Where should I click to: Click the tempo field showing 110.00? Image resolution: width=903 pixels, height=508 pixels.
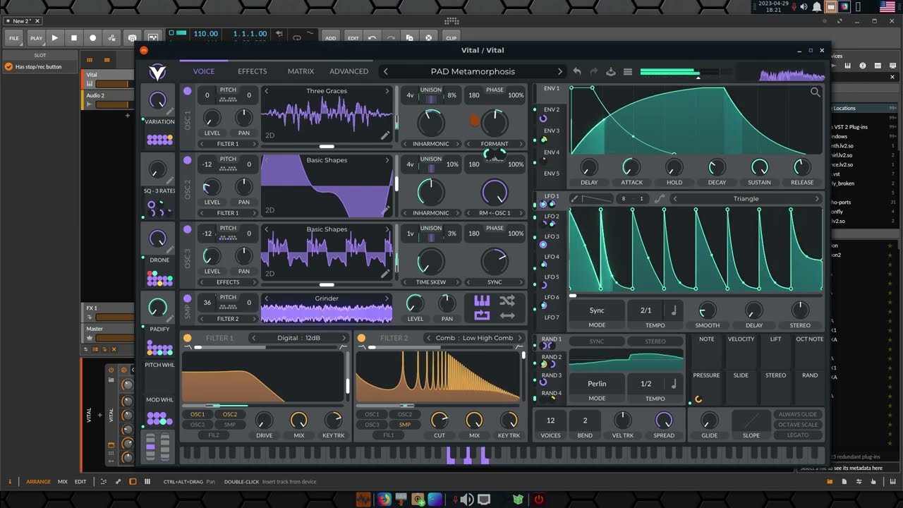(x=206, y=34)
